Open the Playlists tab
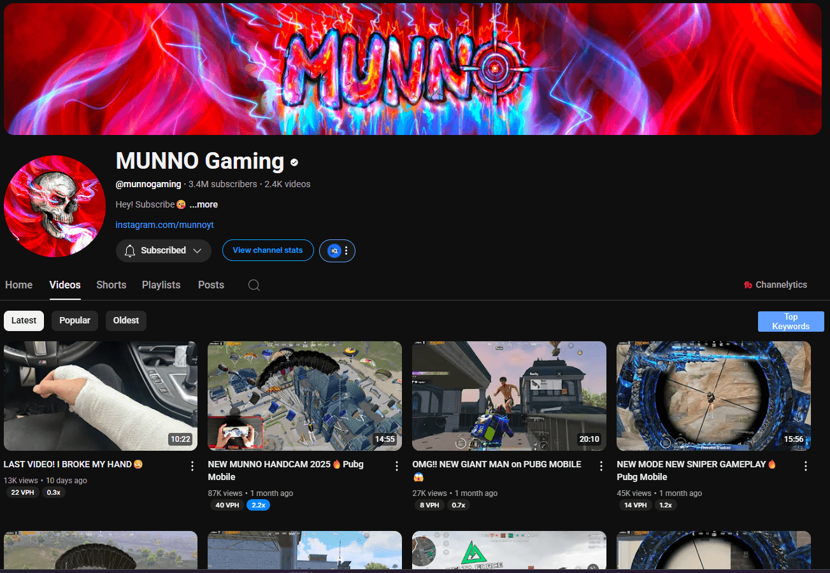 161,285
